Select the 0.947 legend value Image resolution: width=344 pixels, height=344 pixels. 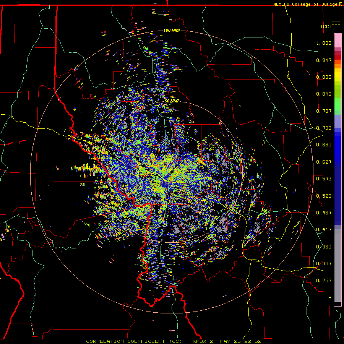[324, 60]
